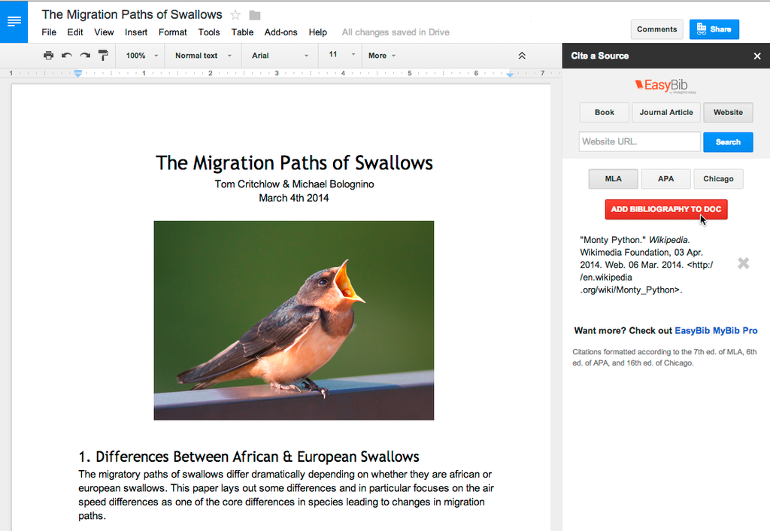Click Add Bibliography to Doc button
The width and height of the screenshot is (770, 531).
[665, 209]
